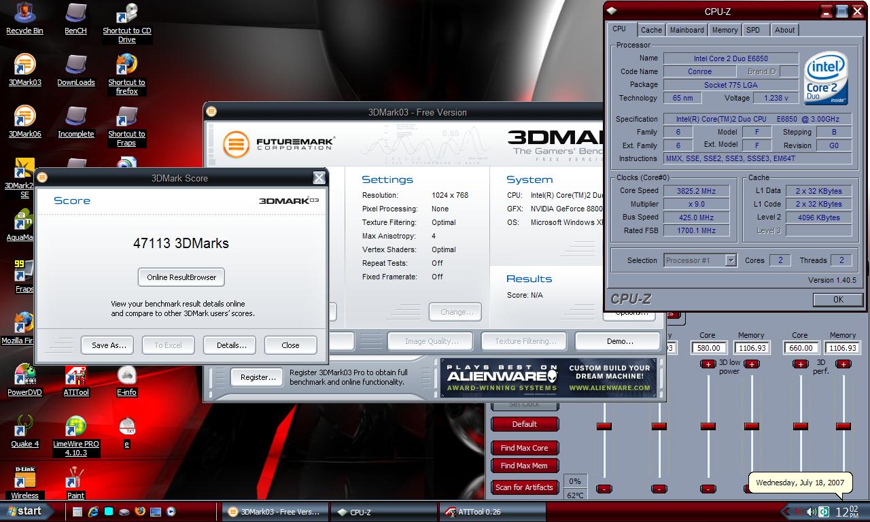Open the Recycle Bin desktop icon
The width and height of the screenshot is (870, 522).
pos(24,19)
